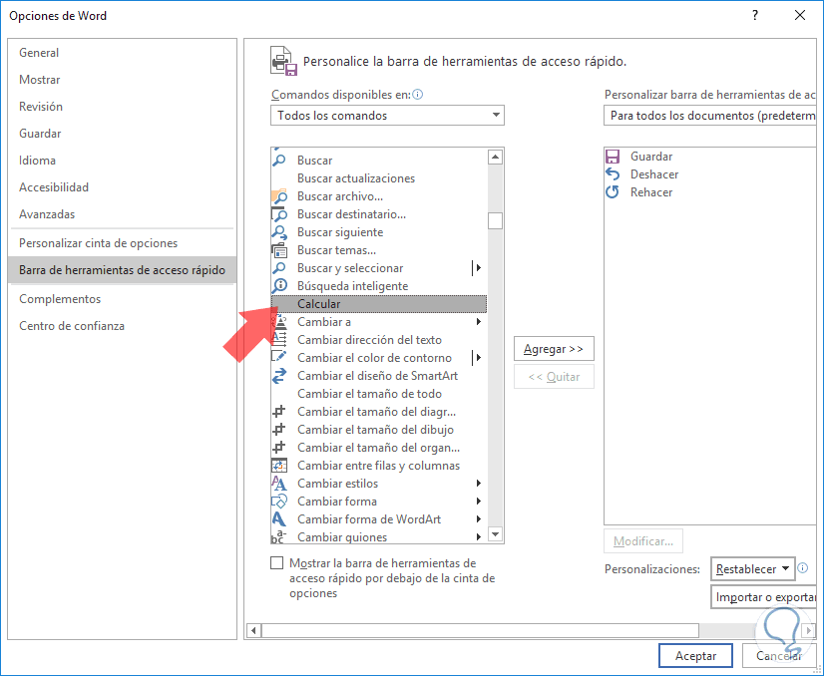
Task: Click the Cambiar el tamaño del organ... icon
Action: click(279, 447)
